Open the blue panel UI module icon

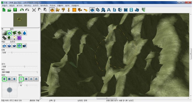[x=126, y=10]
